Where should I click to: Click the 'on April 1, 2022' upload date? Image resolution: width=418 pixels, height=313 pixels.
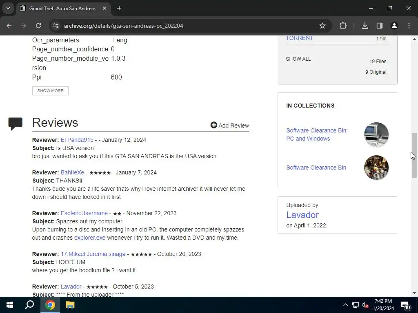click(x=306, y=225)
